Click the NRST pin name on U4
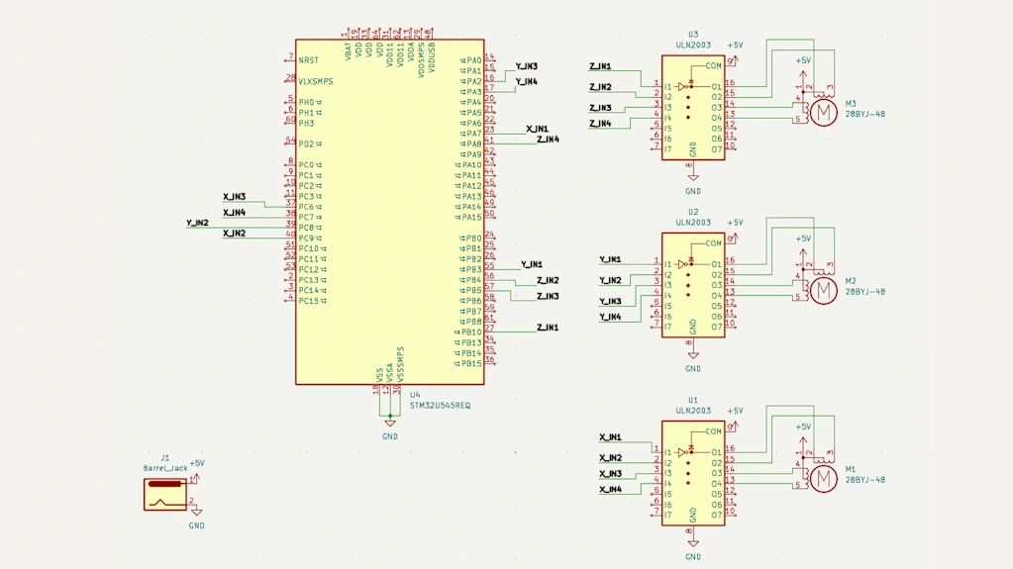1013x569 pixels. pyautogui.click(x=308, y=60)
